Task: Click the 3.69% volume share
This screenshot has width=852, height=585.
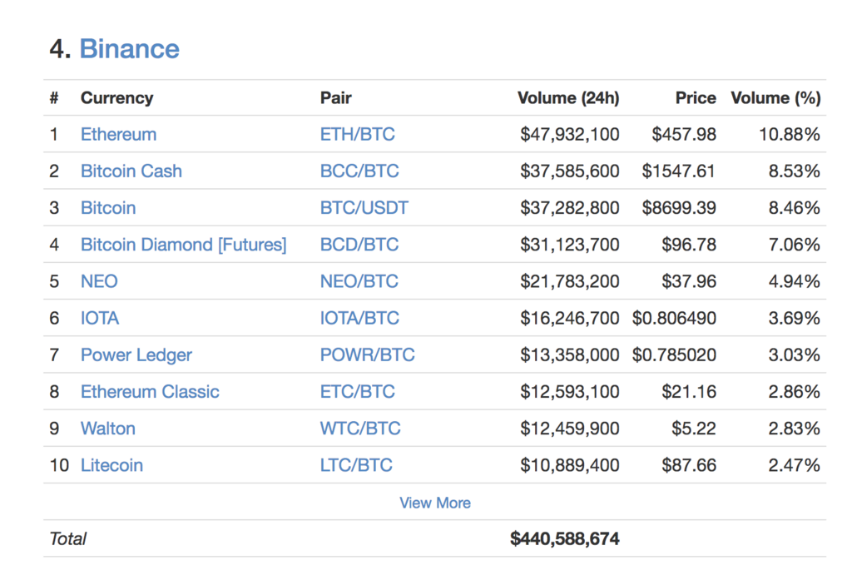Action: click(x=795, y=318)
